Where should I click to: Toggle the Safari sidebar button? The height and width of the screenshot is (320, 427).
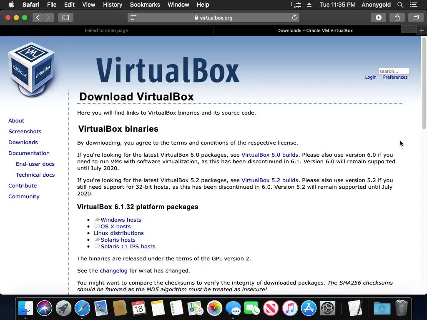pos(65,17)
